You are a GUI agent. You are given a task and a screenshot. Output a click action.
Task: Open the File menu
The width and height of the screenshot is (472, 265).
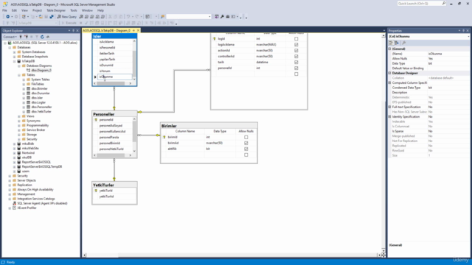point(4,10)
